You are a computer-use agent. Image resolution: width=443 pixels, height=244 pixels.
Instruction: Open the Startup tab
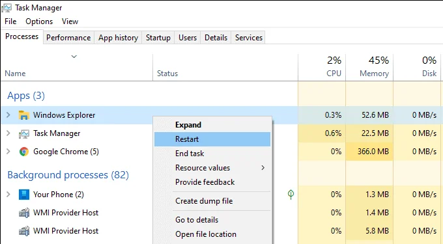(x=158, y=38)
